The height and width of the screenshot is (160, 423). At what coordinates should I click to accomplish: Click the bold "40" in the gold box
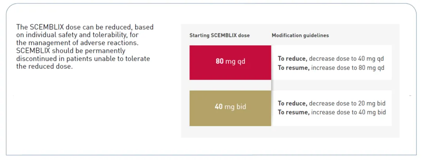(x=219, y=106)
